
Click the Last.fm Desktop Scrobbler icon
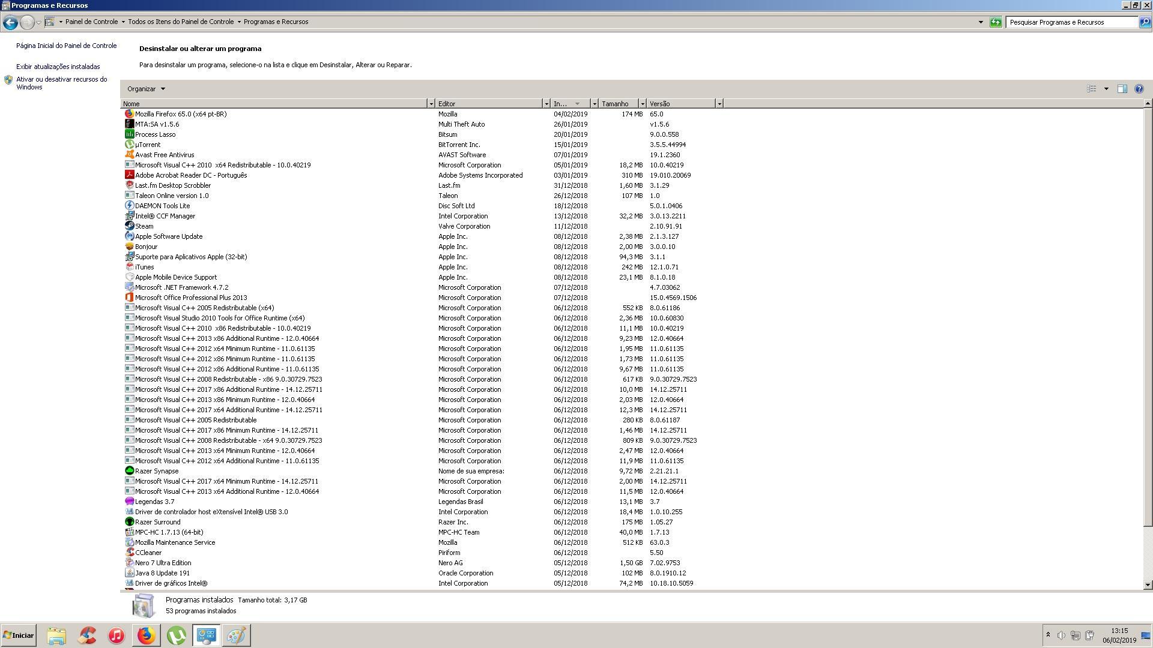click(129, 185)
